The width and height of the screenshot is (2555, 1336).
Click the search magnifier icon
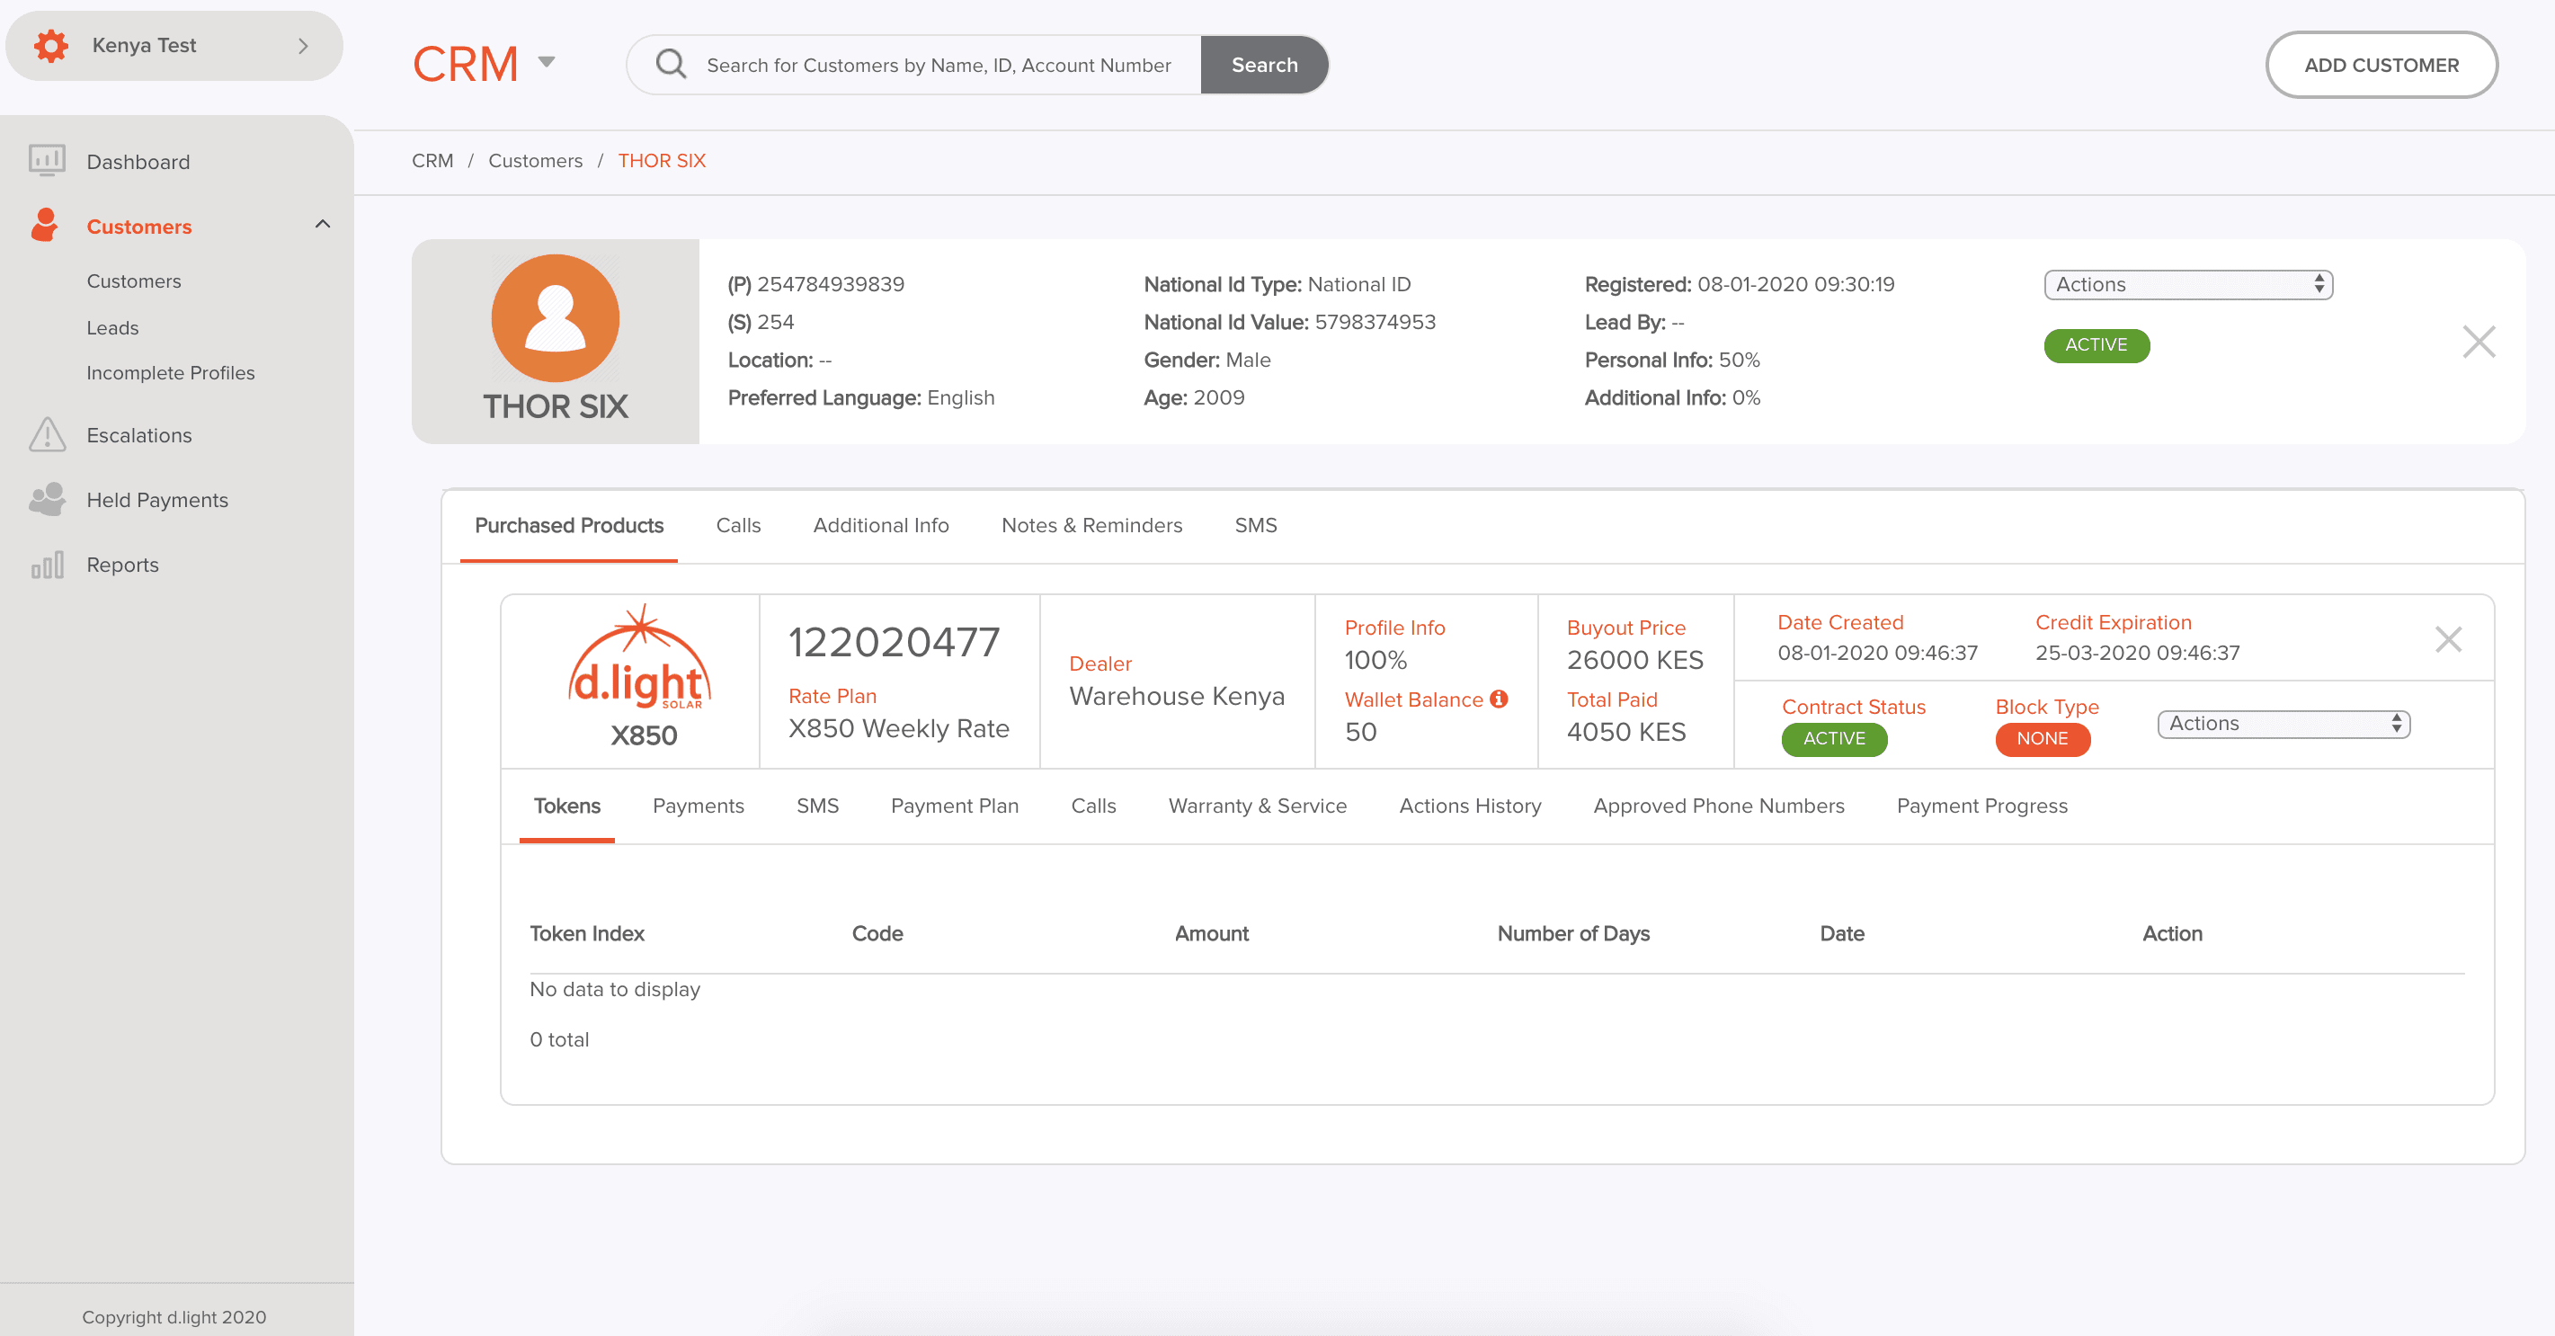click(672, 65)
